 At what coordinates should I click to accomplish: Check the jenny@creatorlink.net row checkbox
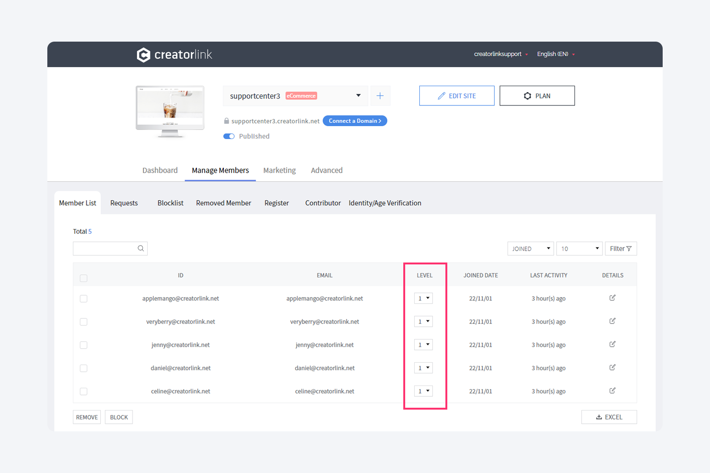(84, 345)
